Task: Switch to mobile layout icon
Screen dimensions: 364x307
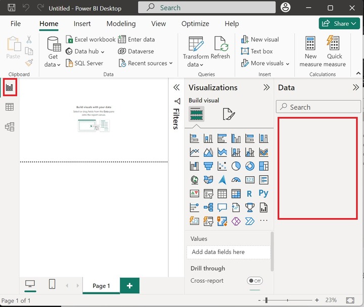Action: (x=52, y=284)
